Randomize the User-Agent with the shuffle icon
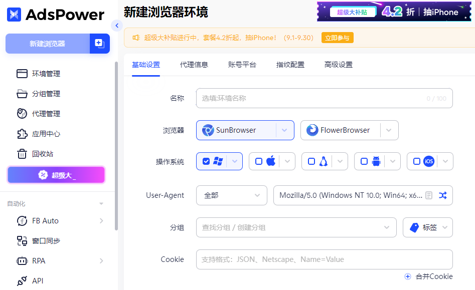The width and height of the screenshot is (475, 290). (x=443, y=195)
